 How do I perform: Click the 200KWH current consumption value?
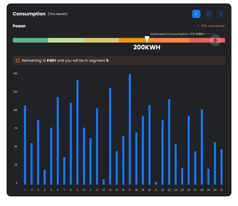tap(147, 48)
